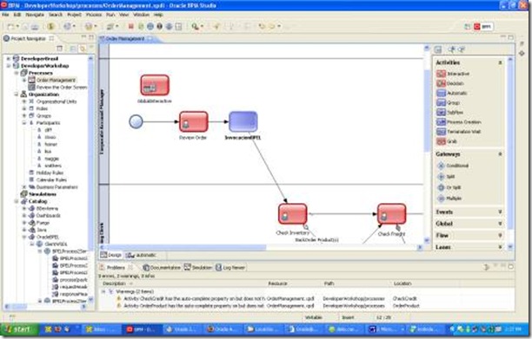The width and height of the screenshot is (532, 339).
Task: Expand the Lanes palette section
Action: pos(500,247)
